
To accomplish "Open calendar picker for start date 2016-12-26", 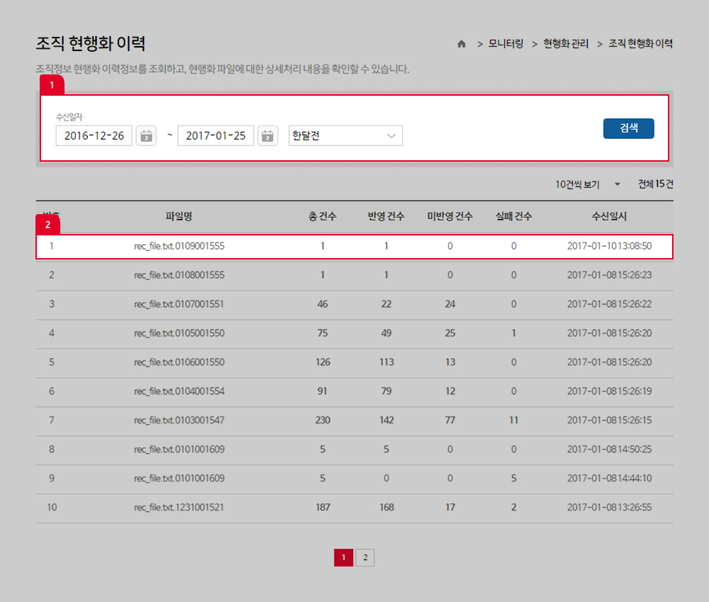I will click(x=146, y=135).
